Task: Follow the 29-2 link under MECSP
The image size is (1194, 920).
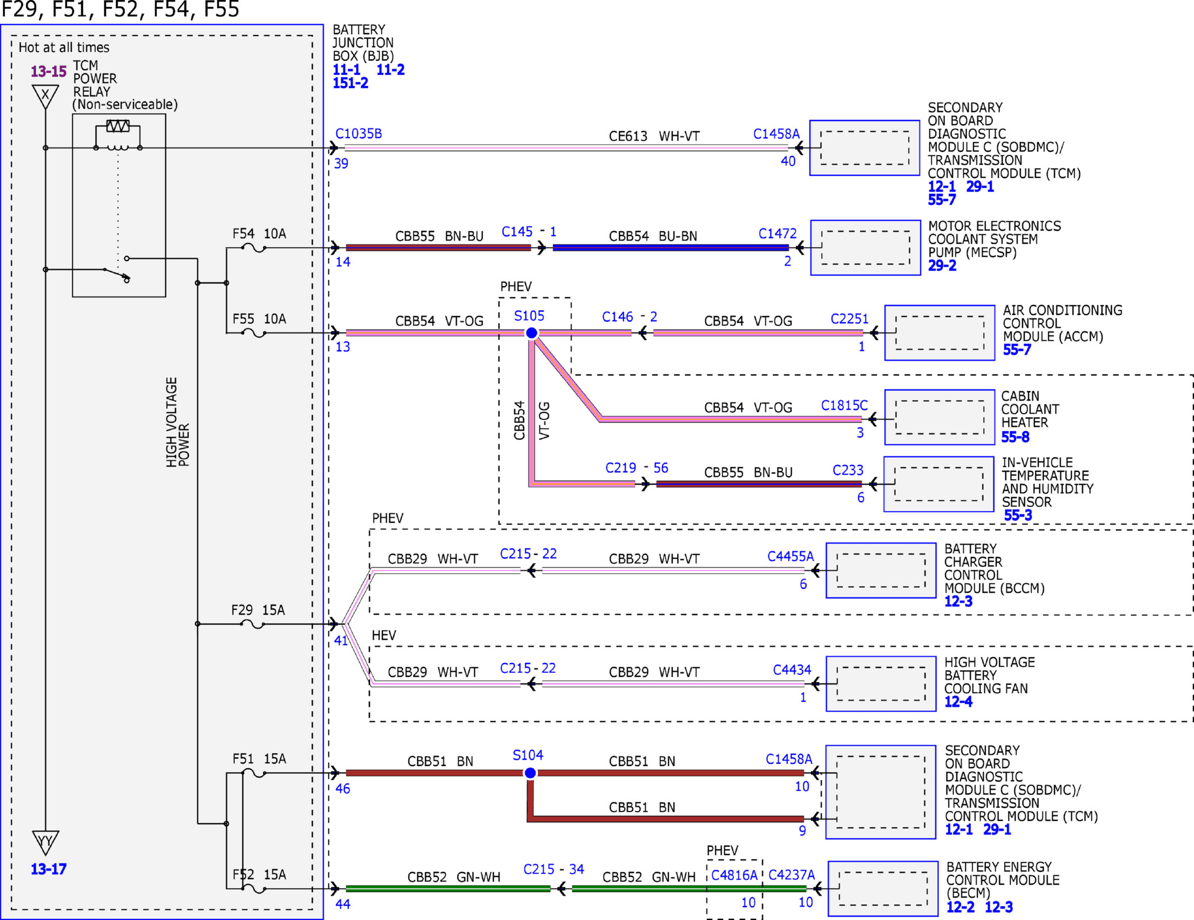Action: (942, 266)
